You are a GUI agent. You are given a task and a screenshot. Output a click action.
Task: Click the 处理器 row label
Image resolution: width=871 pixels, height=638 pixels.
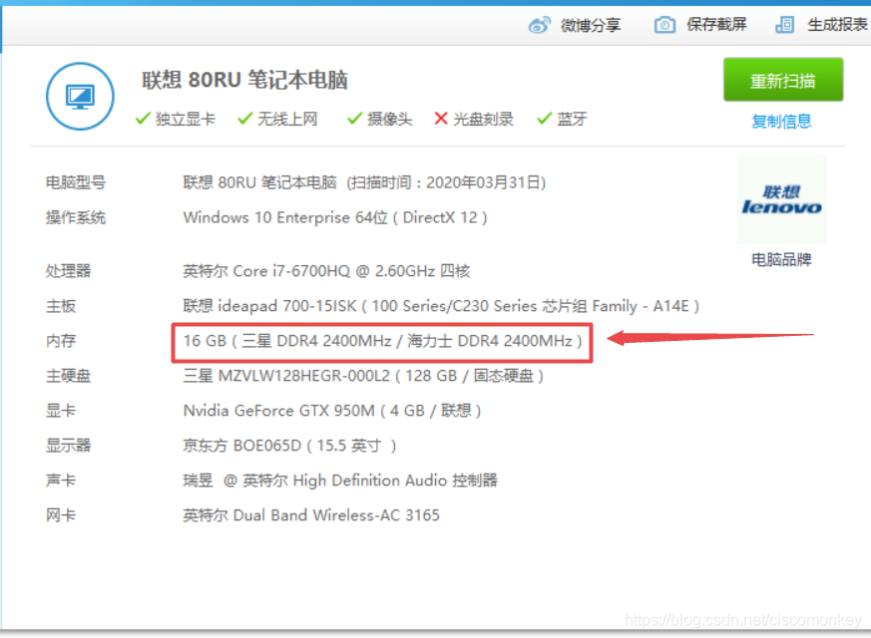[68, 271]
